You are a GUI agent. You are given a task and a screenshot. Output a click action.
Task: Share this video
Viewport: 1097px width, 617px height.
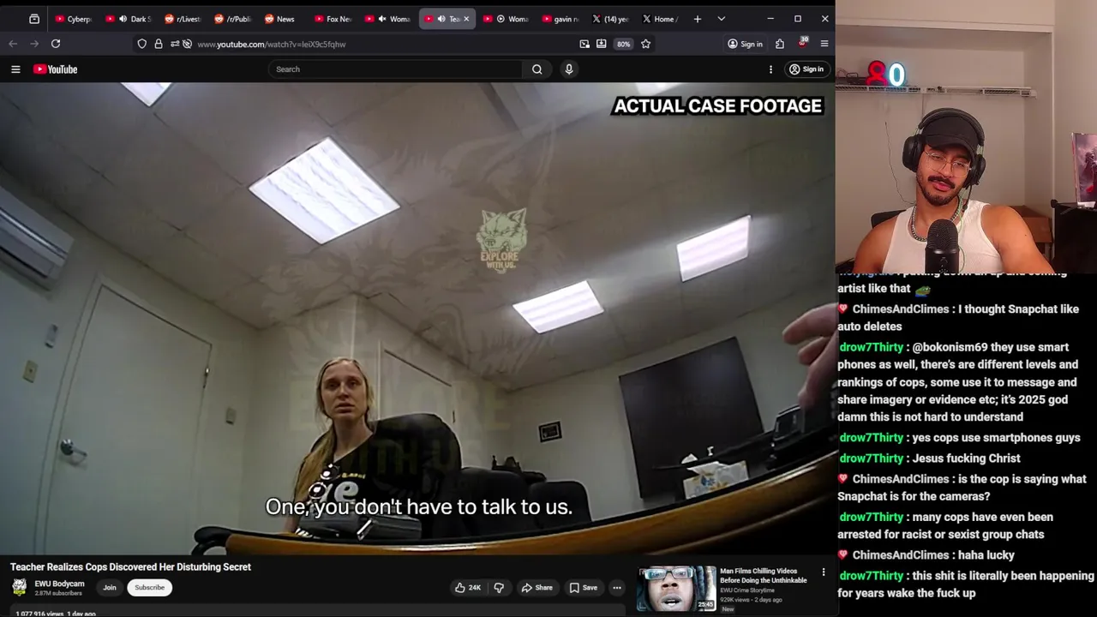click(537, 588)
